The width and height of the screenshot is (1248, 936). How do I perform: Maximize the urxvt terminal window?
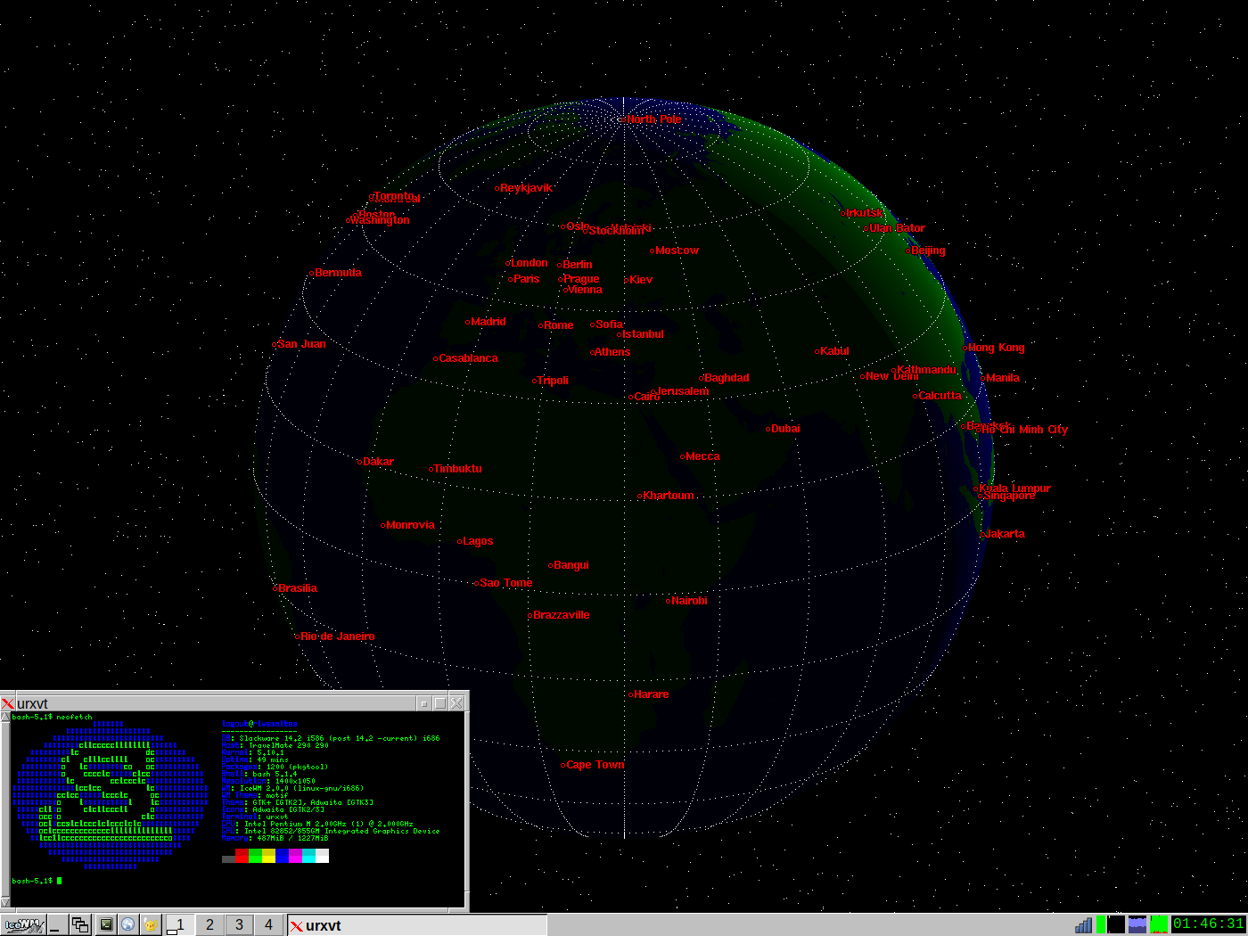tap(439, 703)
